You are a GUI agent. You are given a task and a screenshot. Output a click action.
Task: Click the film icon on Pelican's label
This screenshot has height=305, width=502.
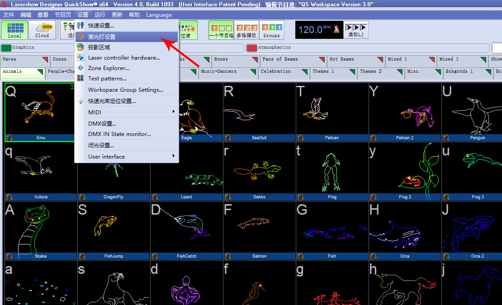click(x=300, y=138)
